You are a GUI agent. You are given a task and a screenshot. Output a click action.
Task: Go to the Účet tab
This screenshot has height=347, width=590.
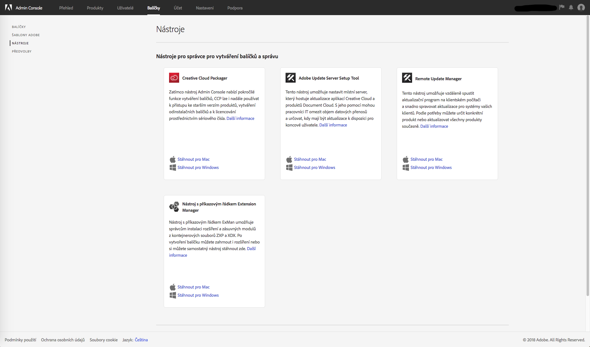(178, 8)
